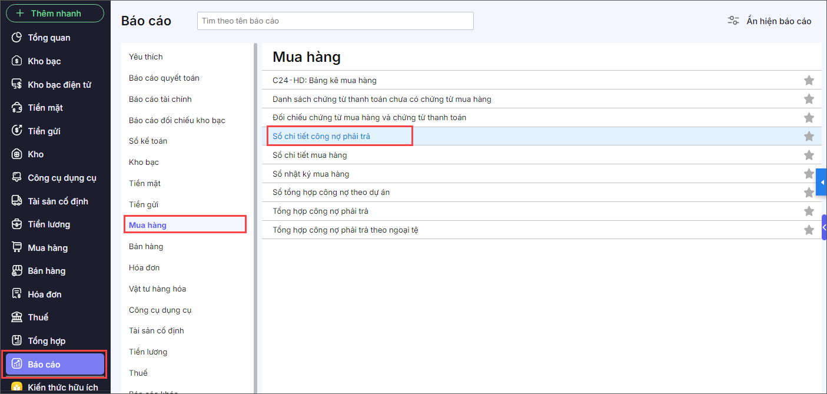Expand the blue side panel arrow tab
The image size is (827, 394).
click(821, 183)
